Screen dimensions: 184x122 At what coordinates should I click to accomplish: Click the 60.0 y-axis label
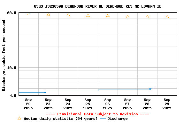(11, 13)
